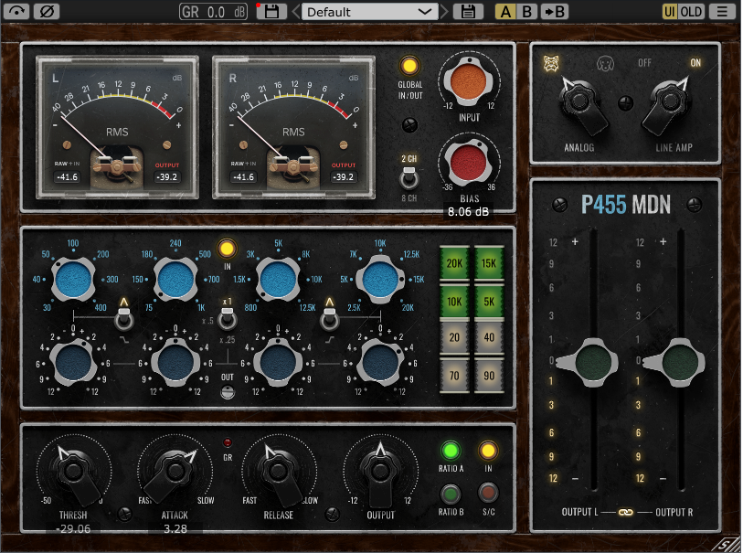Viewport: 743px width, 553px height.
Task: Click the R meter RAW+IN -41.6 readout
Action: tap(243, 177)
